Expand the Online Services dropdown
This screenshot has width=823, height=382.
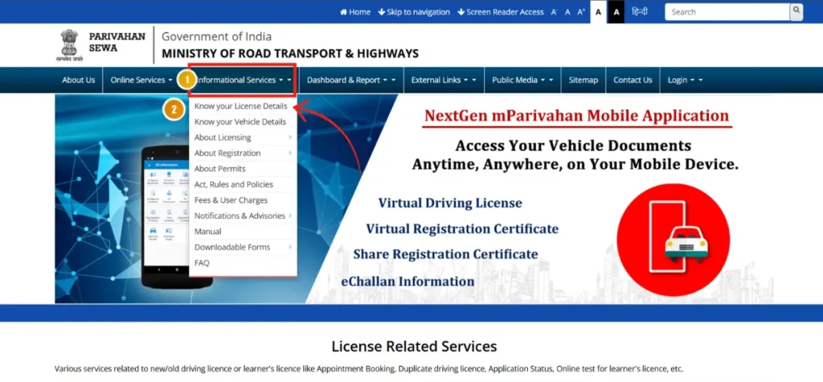(x=141, y=80)
